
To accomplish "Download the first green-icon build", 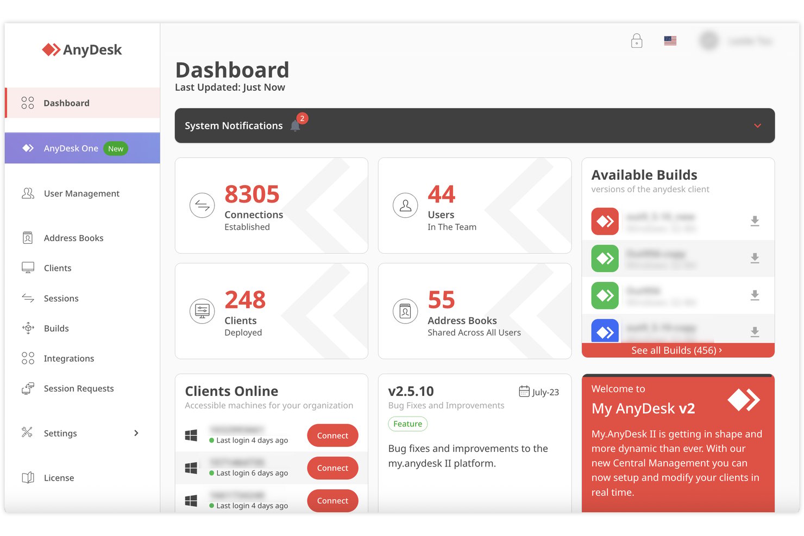I will click(x=755, y=258).
